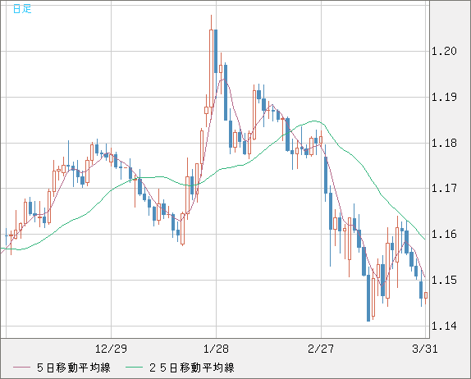
Task: Click the 1.18 price axis label
Action: point(444,143)
